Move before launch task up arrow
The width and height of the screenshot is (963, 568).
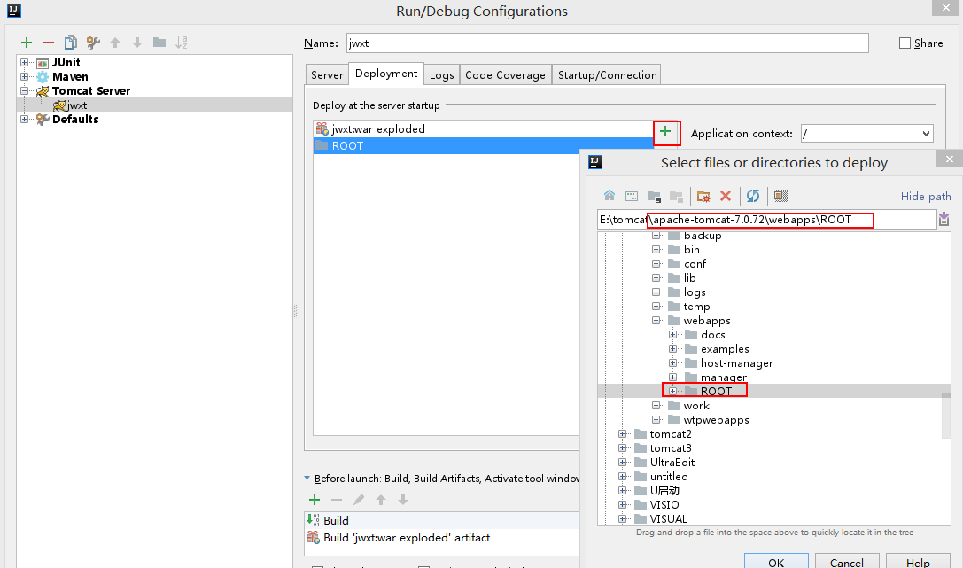pyautogui.click(x=381, y=500)
